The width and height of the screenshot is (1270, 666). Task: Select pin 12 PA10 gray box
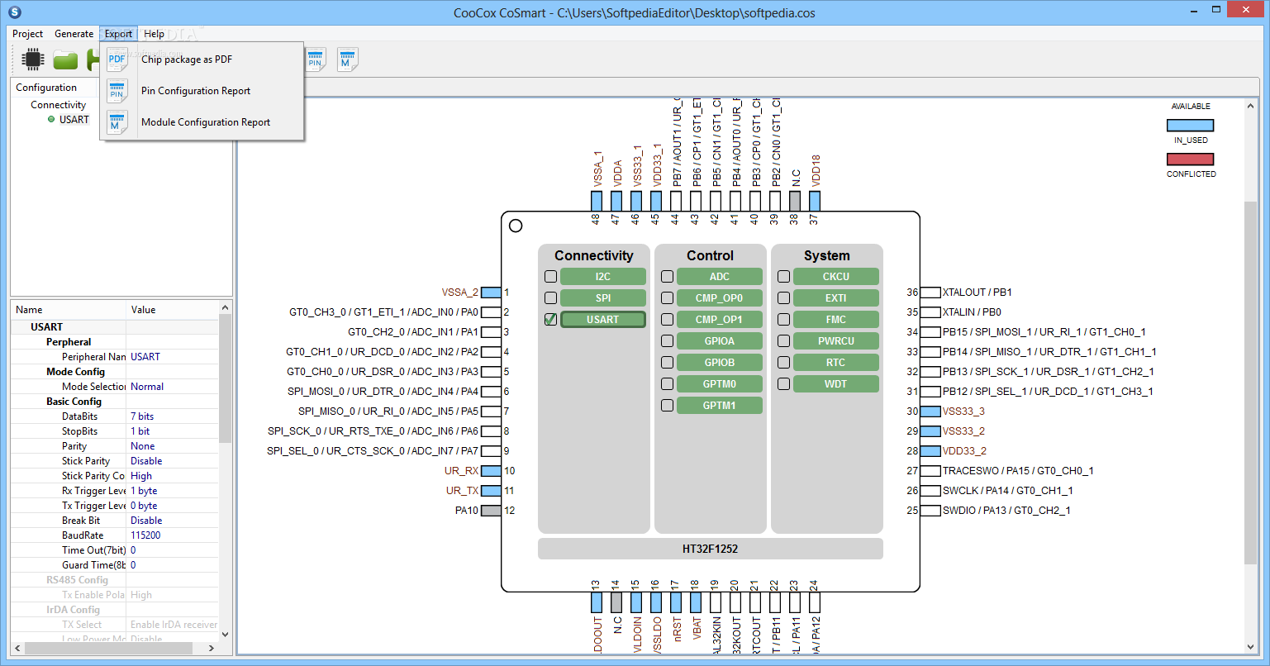491,511
